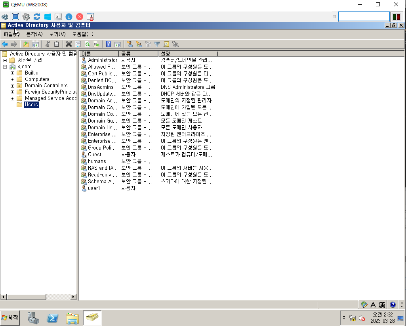Click the Forward arrow in the toolbar
Image resolution: width=406 pixels, height=326 pixels.
pos(14,44)
